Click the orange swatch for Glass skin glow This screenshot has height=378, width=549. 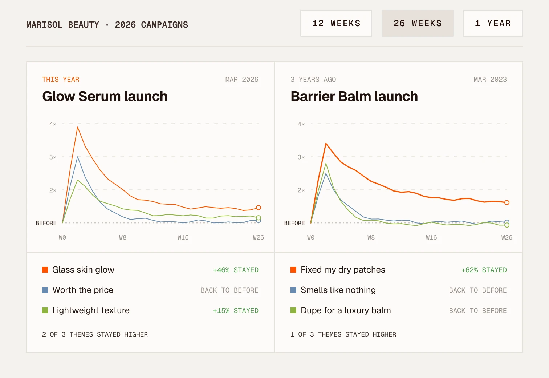[45, 270]
